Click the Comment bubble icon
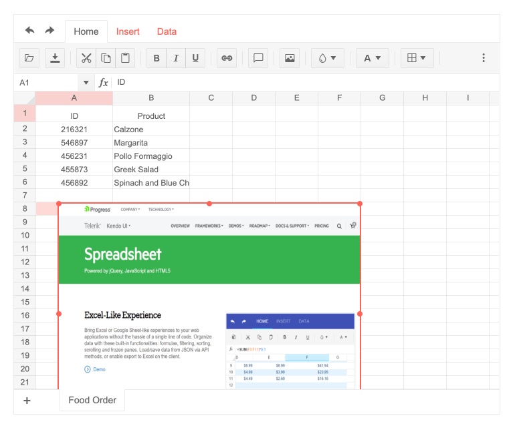The height and width of the screenshot is (428, 515). (x=258, y=58)
